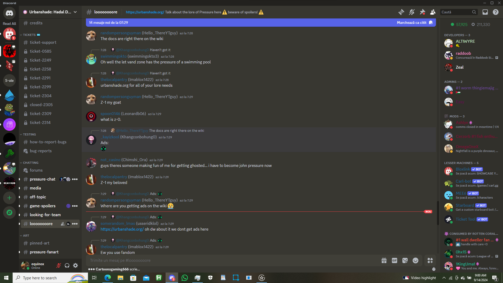Toggle deafen headphones button
The width and height of the screenshot is (503, 283).
67,265
